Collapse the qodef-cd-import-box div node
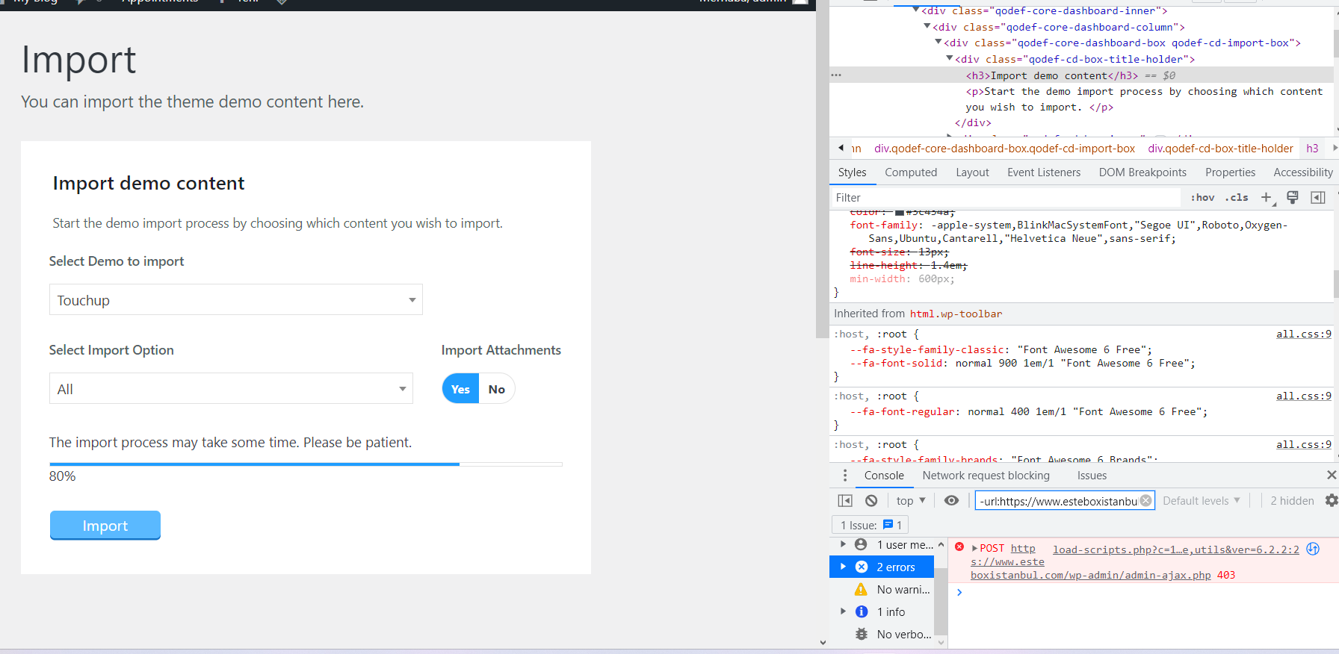 [938, 43]
